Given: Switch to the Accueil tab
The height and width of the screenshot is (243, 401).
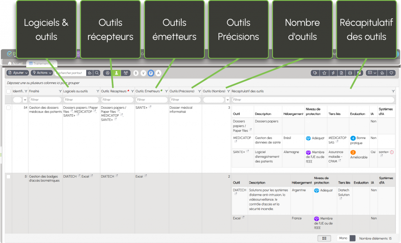Looking at the screenshot, I should 15,63.
